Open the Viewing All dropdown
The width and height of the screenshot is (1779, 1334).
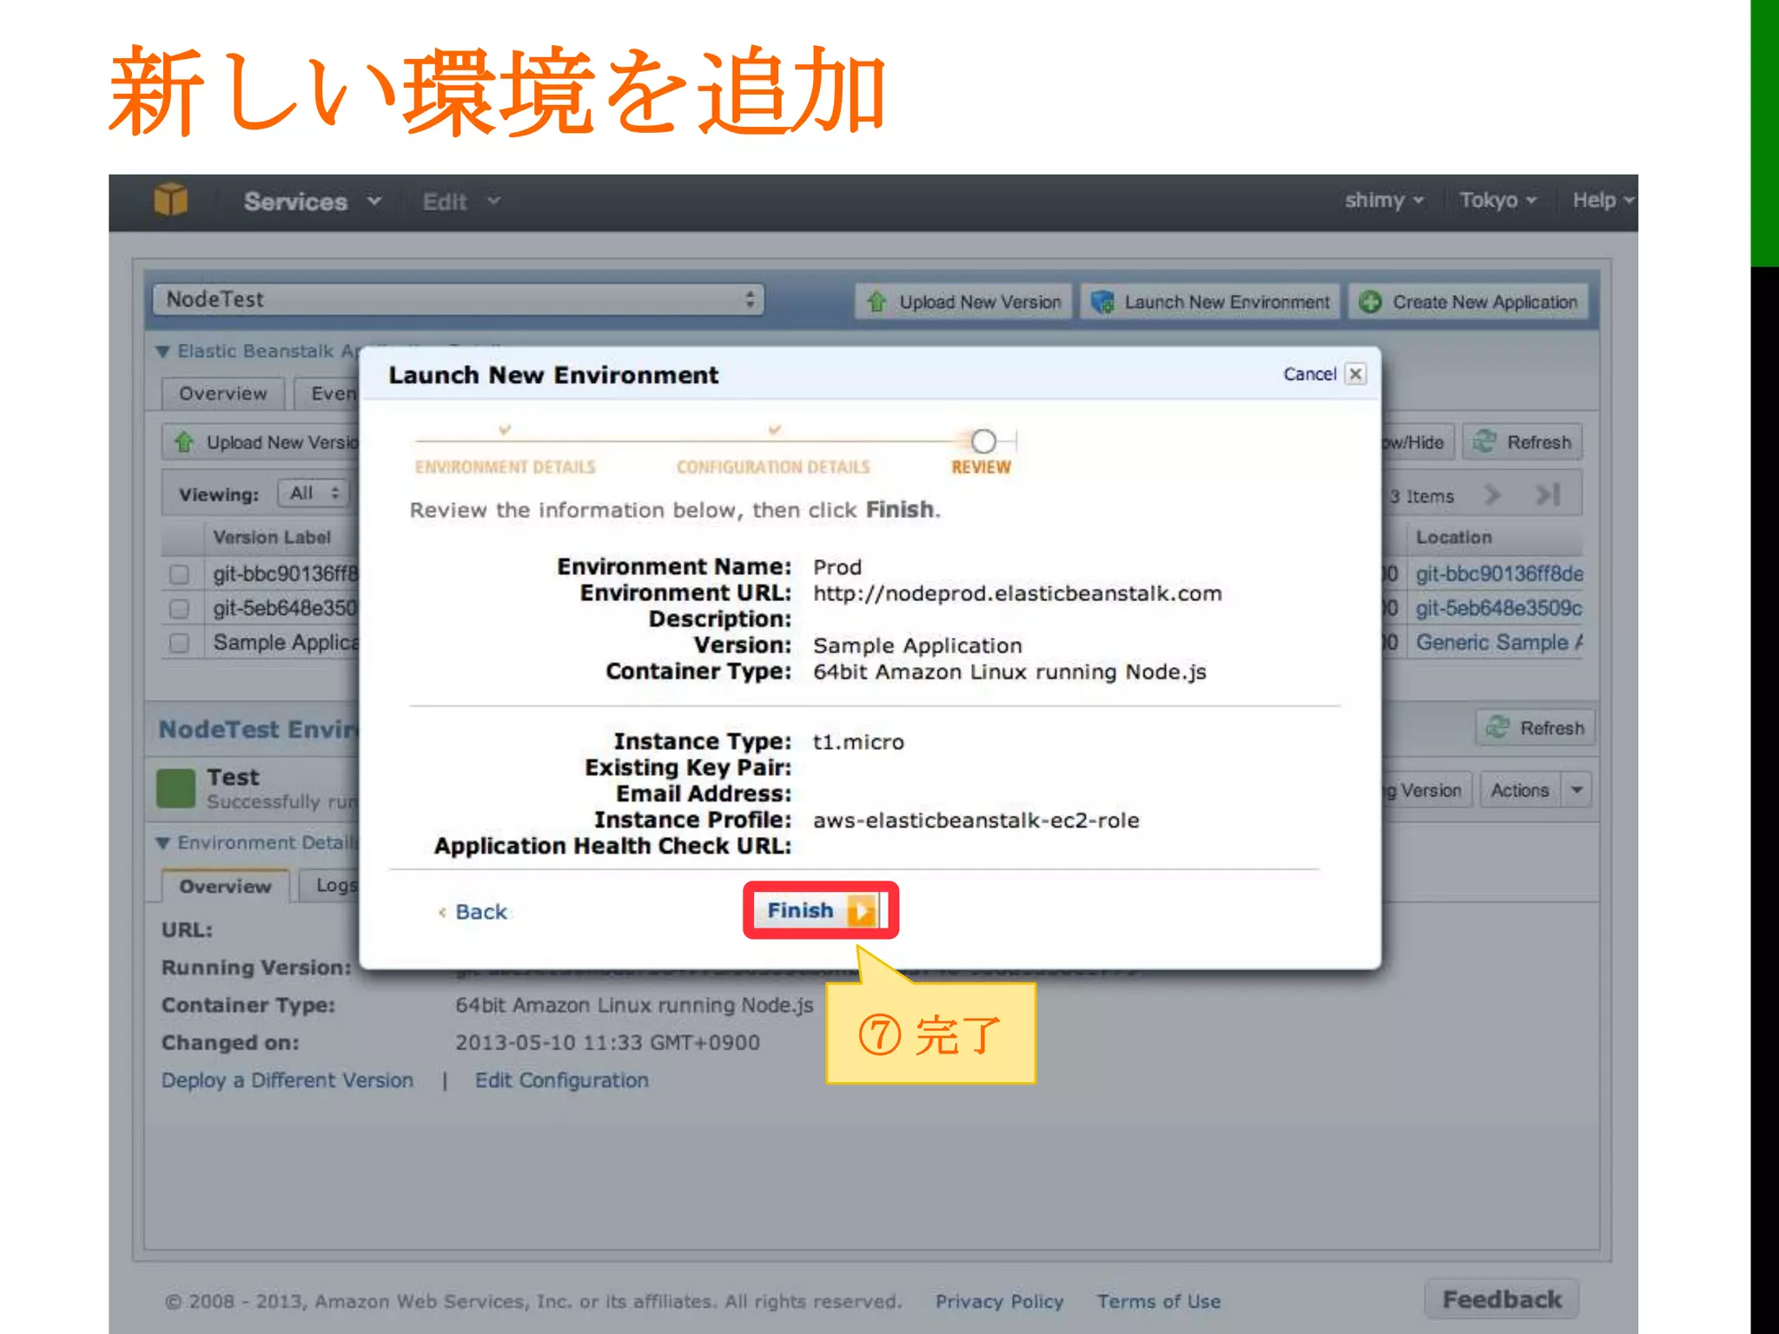(x=313, y=493)
